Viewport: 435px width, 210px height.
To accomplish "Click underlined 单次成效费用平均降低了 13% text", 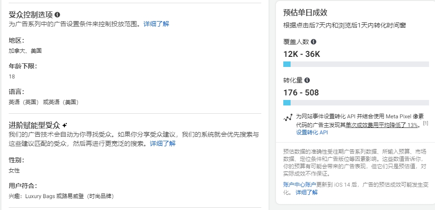I will 382,125.
